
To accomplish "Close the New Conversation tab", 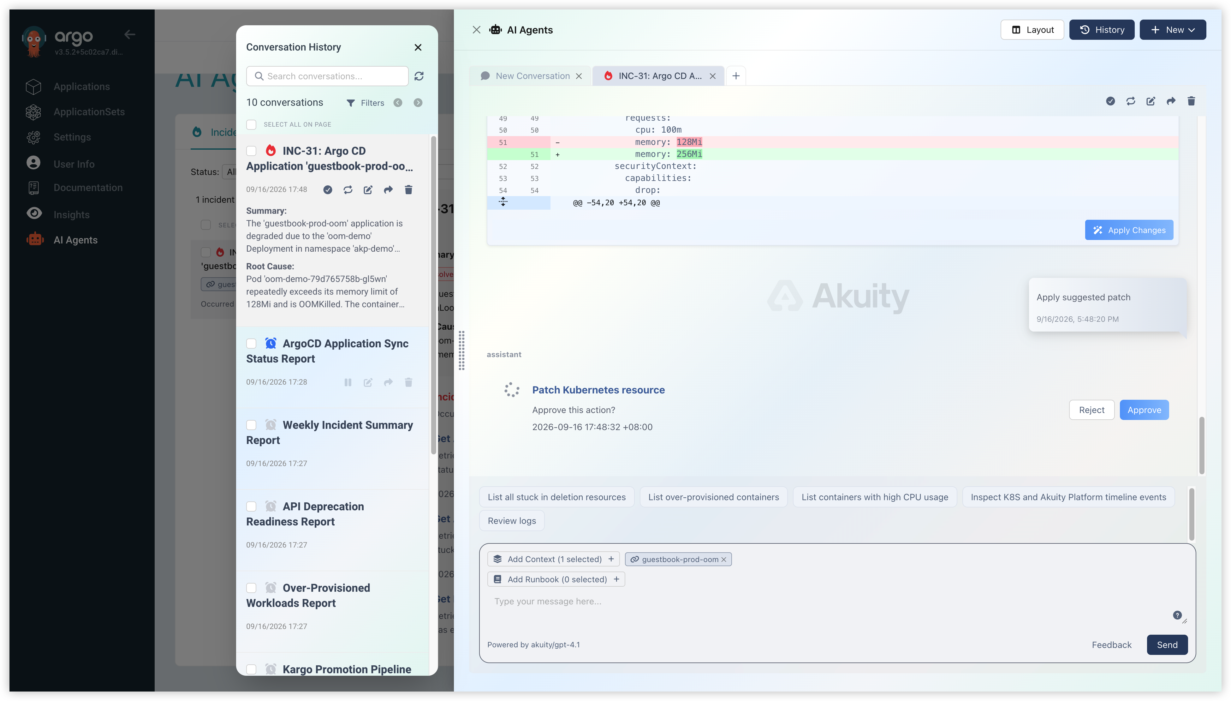I will point(579,76).
